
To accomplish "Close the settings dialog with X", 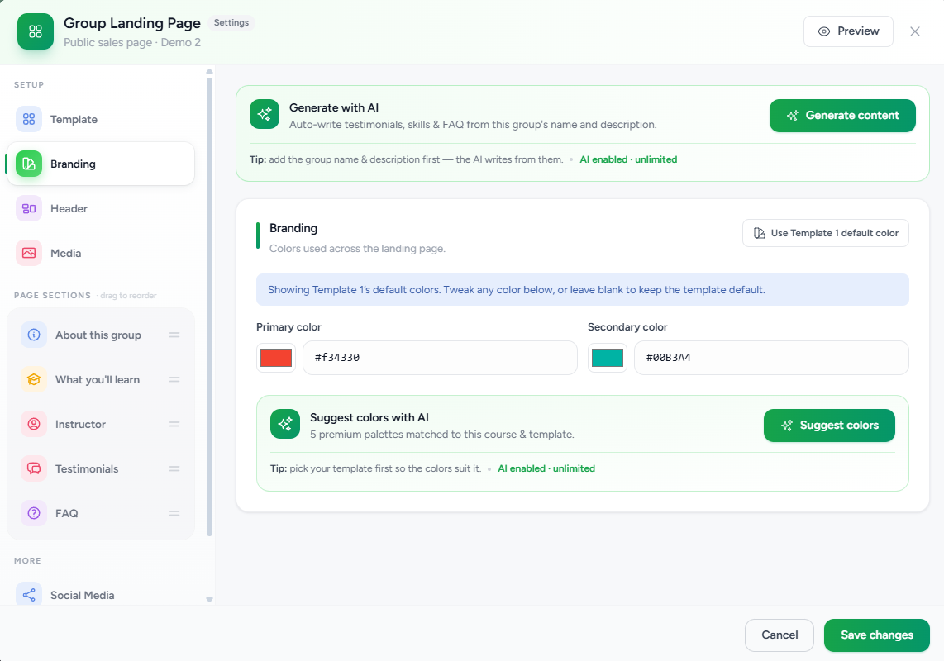I will 914,31.
